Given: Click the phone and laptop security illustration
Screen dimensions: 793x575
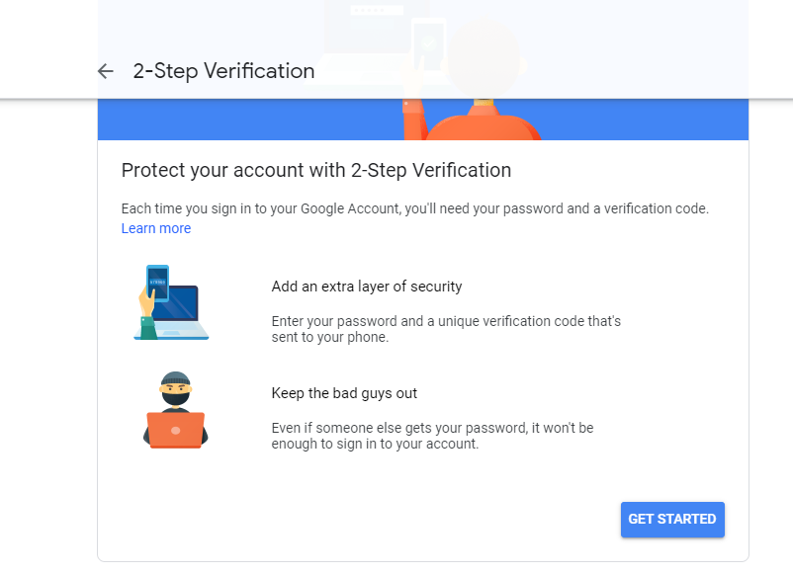Looking at the screenshot, I should (x=171, y=302).
